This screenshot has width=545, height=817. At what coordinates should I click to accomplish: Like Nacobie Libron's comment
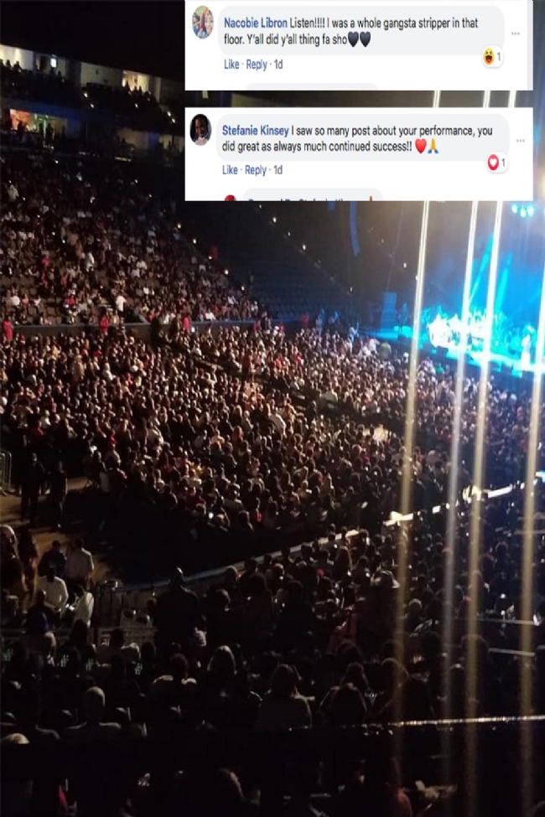pos(231,65)
